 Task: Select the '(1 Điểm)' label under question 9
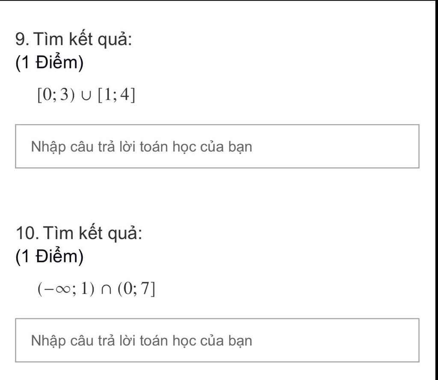[50, 62]
